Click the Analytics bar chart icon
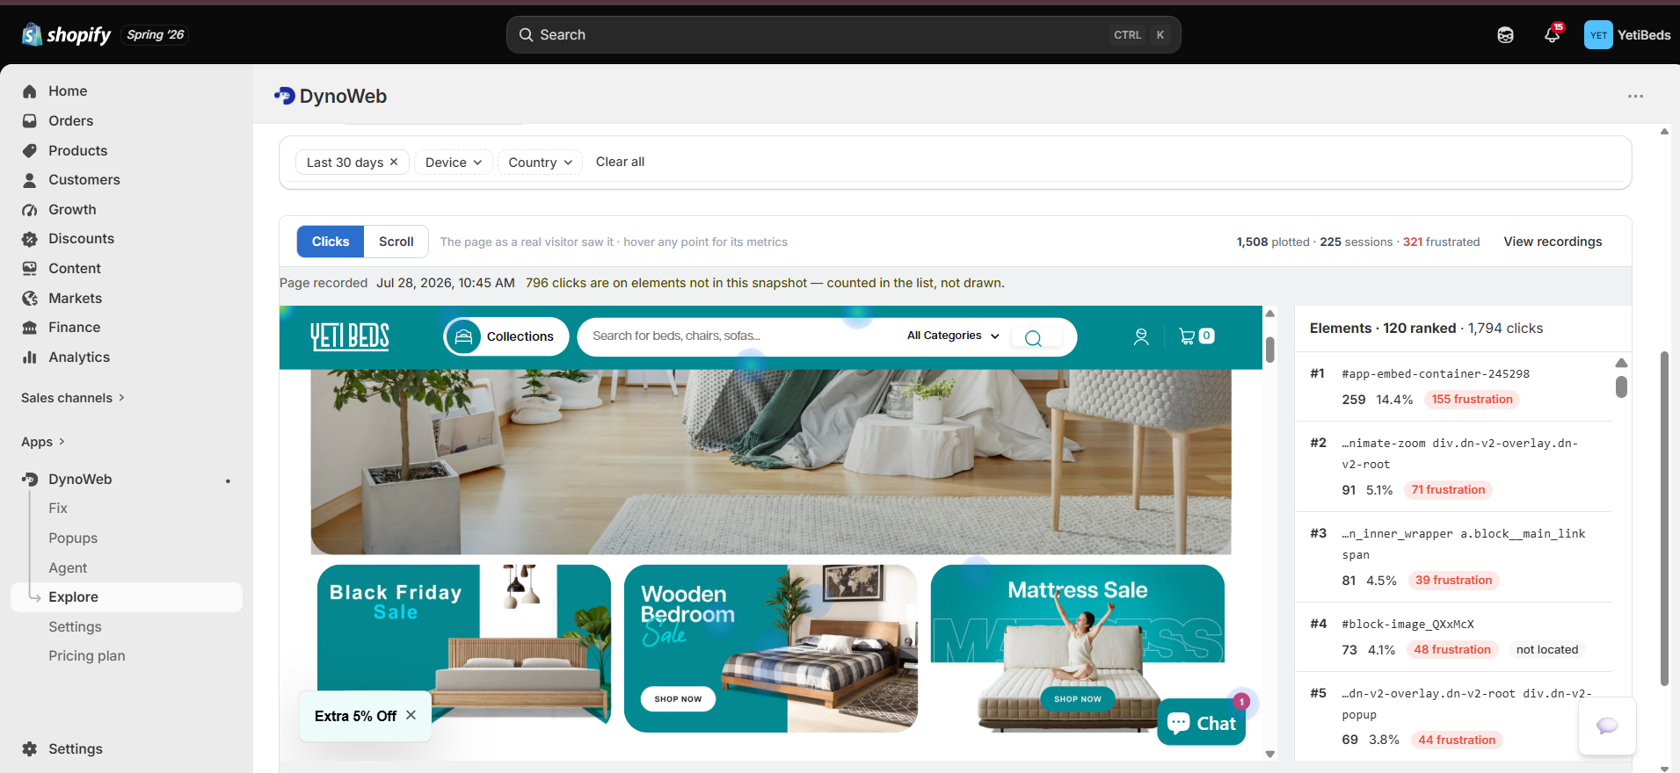 coord(30,358)
